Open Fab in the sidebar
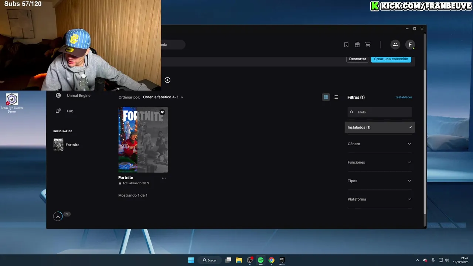473x266 pixels. point(65,111)
